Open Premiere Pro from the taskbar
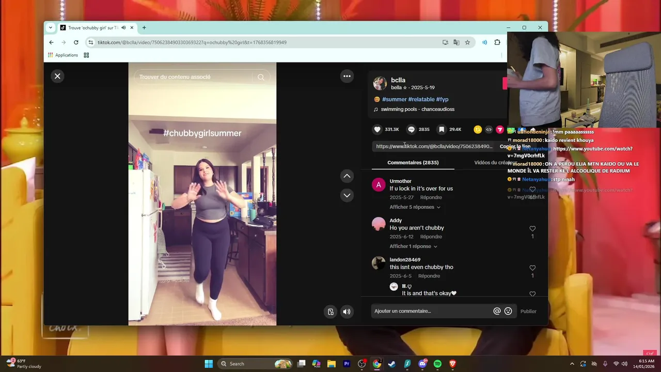Image resolution: width=661 pixels, height=372 pixels. tap(347, 364)
